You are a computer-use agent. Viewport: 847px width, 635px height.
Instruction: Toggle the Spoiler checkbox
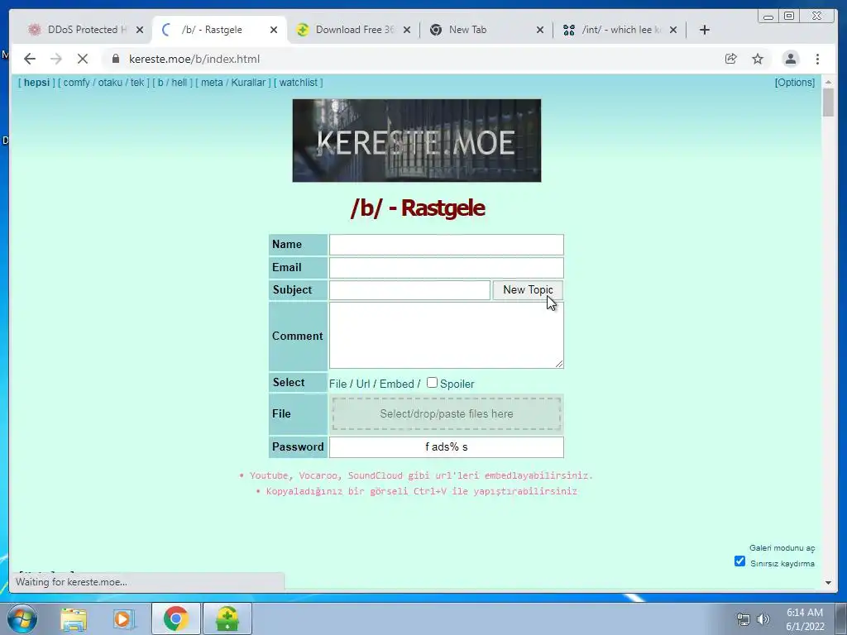click(432, 382)
